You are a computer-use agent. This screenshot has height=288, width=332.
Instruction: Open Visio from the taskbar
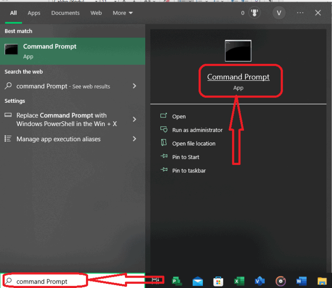click(260, 281)
